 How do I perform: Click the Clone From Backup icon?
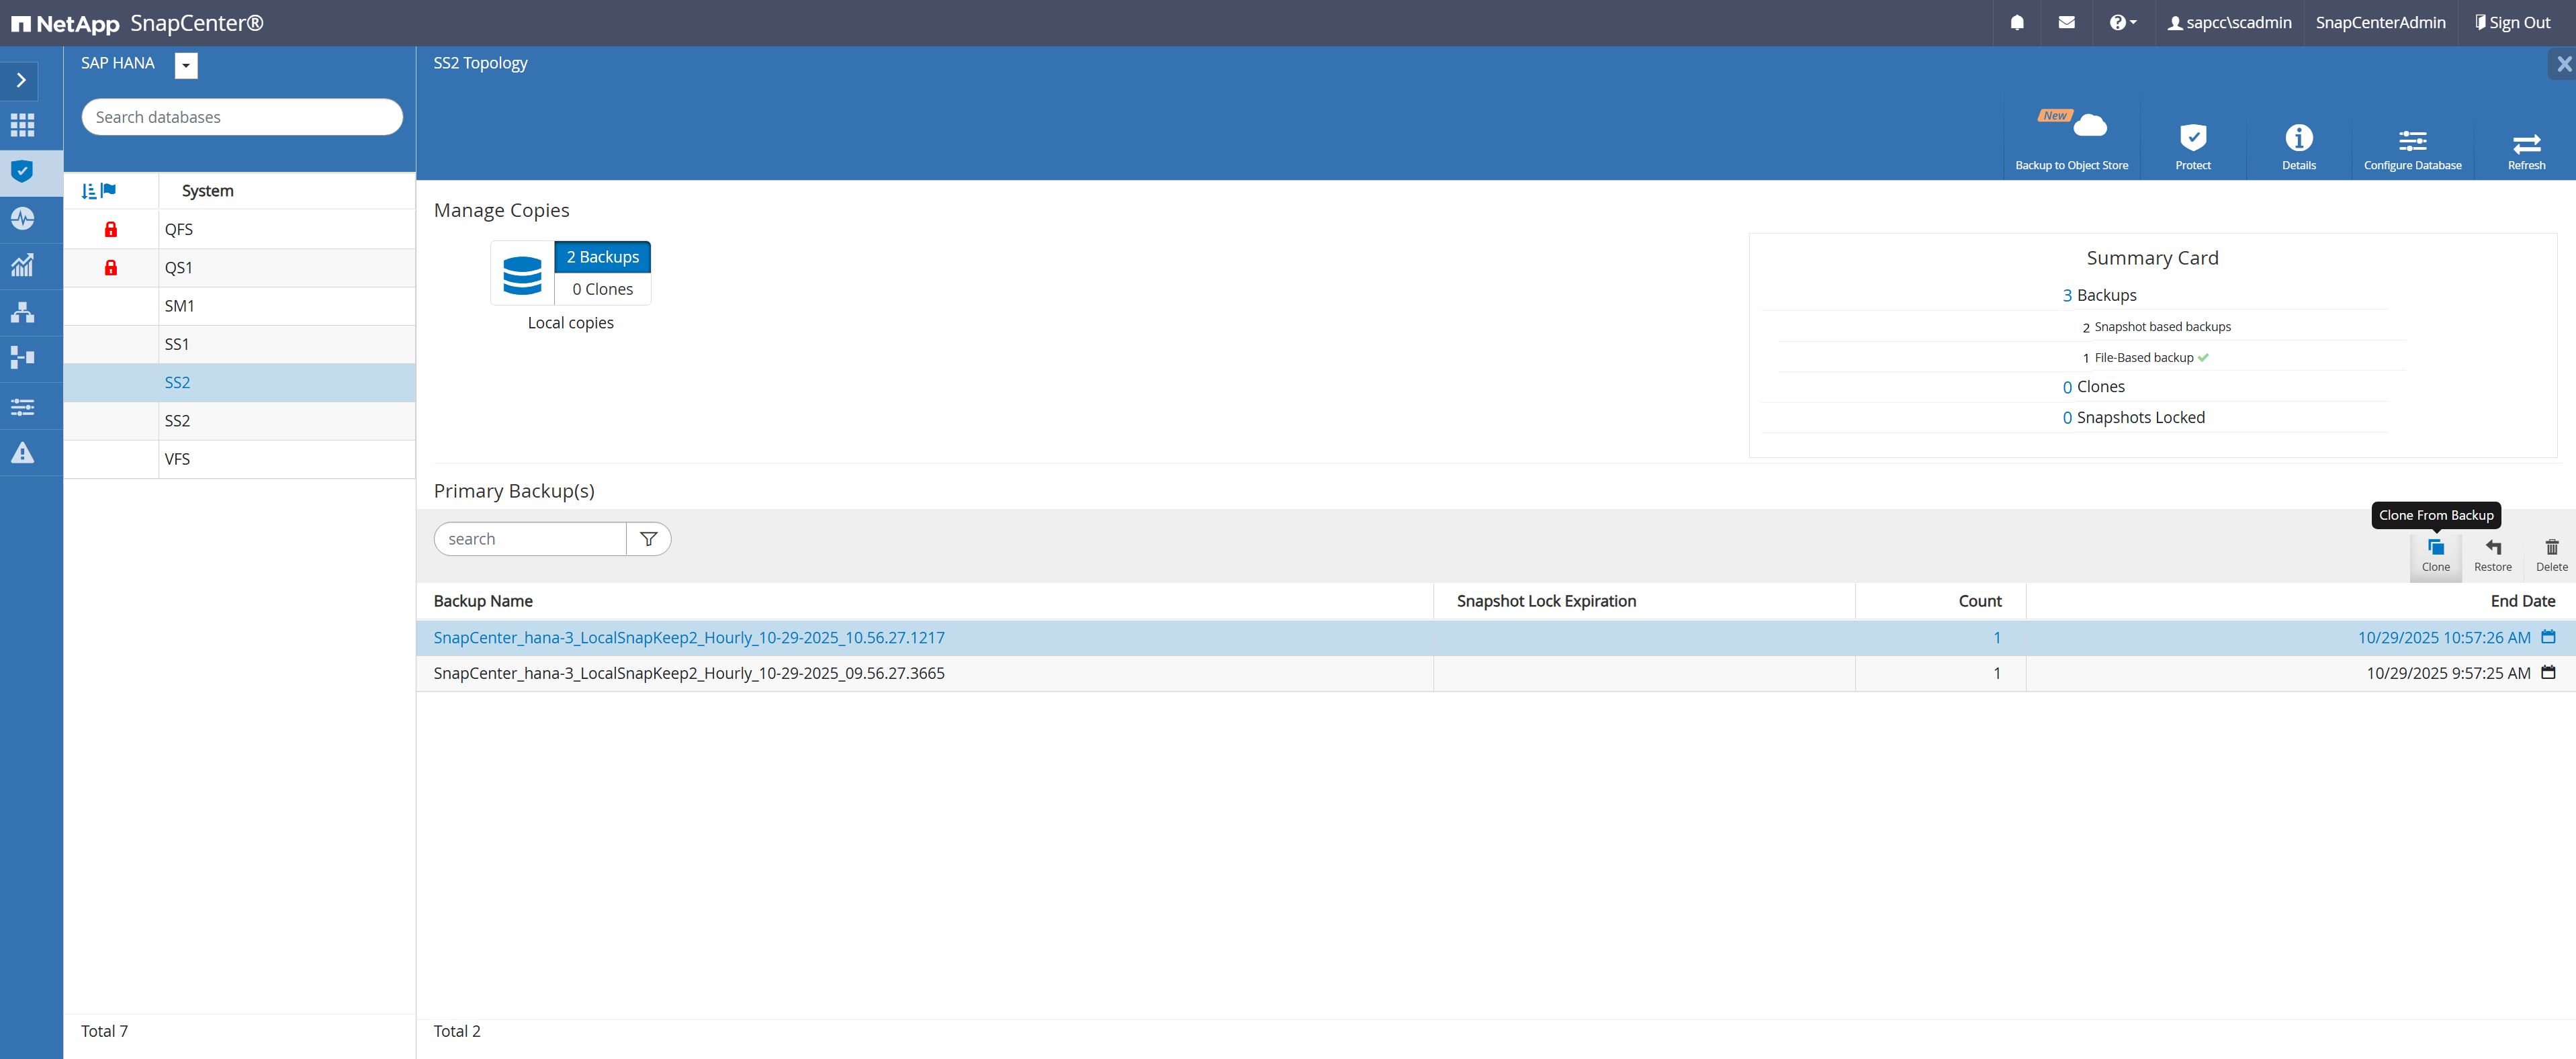coord(2435,552)
